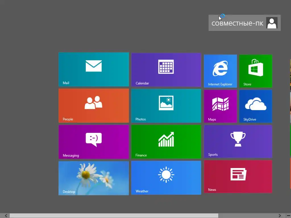Open the Weather tile
Screen dimensions: 291x218
click(x=166, y=178)
